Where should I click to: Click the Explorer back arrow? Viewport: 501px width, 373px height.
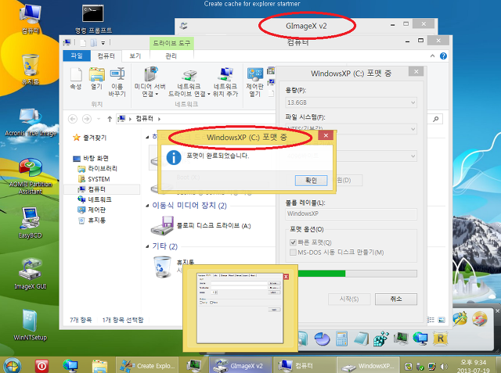pos(73,119)
